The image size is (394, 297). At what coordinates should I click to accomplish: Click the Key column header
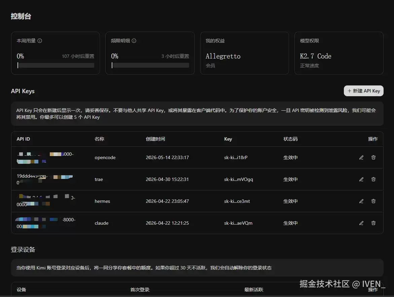[228, 139]
